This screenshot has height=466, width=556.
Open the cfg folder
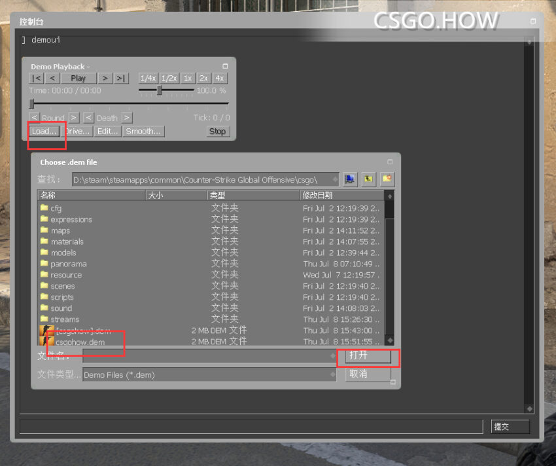pos(56,208)
